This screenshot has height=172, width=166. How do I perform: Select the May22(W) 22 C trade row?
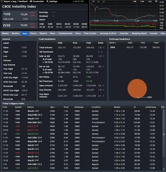[x=82, y=115]
